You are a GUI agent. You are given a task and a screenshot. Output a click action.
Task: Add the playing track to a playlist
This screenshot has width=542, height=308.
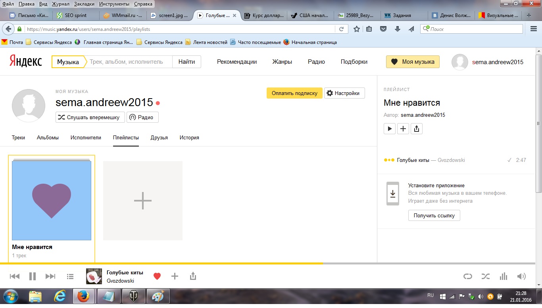tap(175, 276)
